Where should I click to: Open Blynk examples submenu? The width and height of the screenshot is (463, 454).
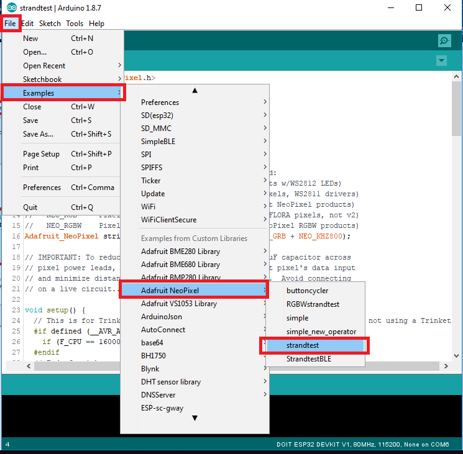click(195, 369)
